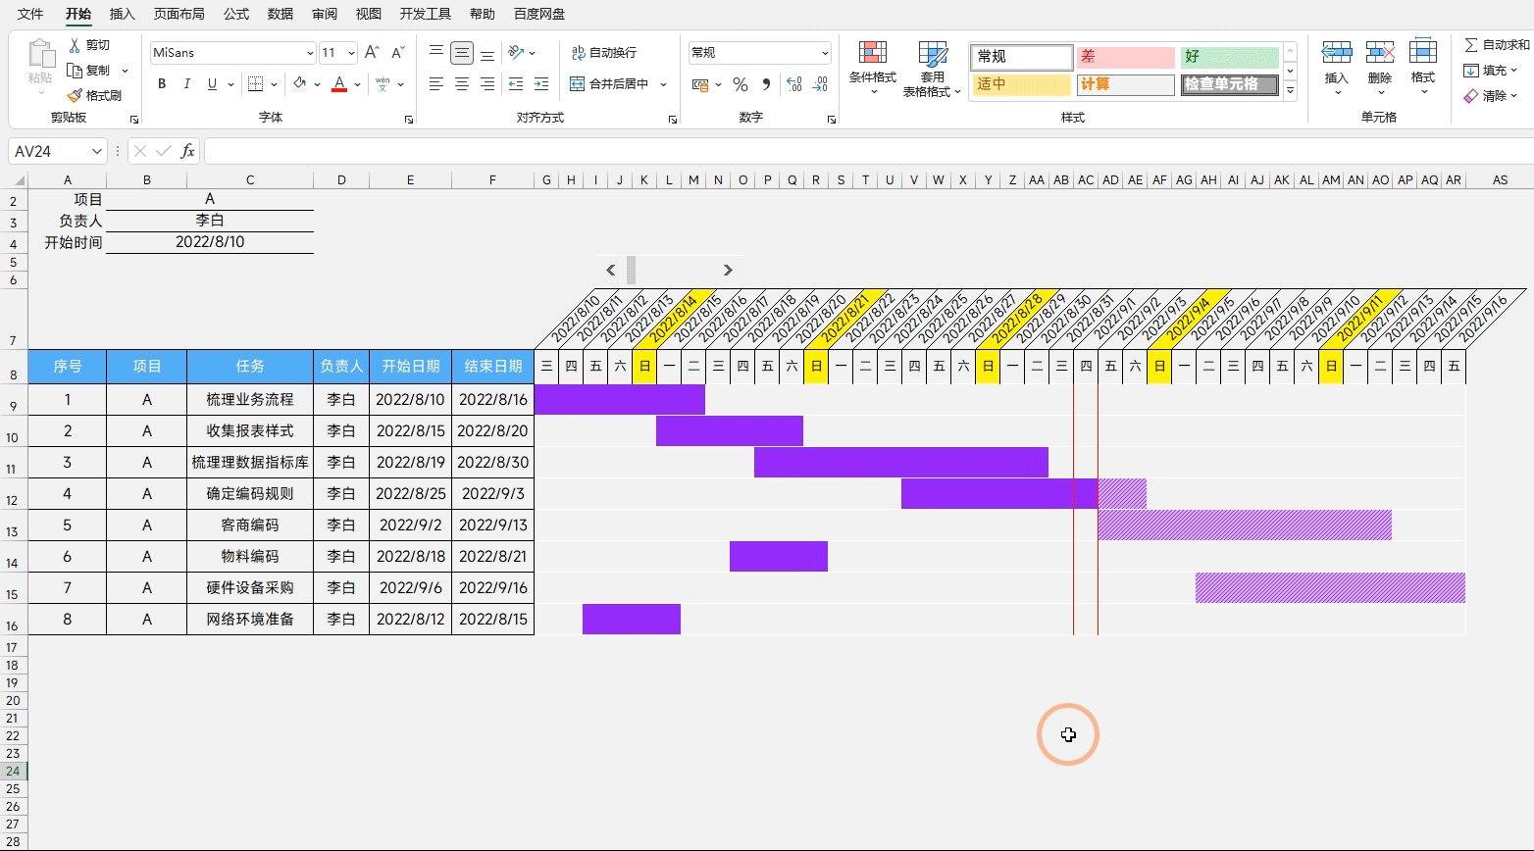This screenshot has height=851, width=1534.
Task: Click the sheet scrollbar right arrow
Action: click(728, 270)
